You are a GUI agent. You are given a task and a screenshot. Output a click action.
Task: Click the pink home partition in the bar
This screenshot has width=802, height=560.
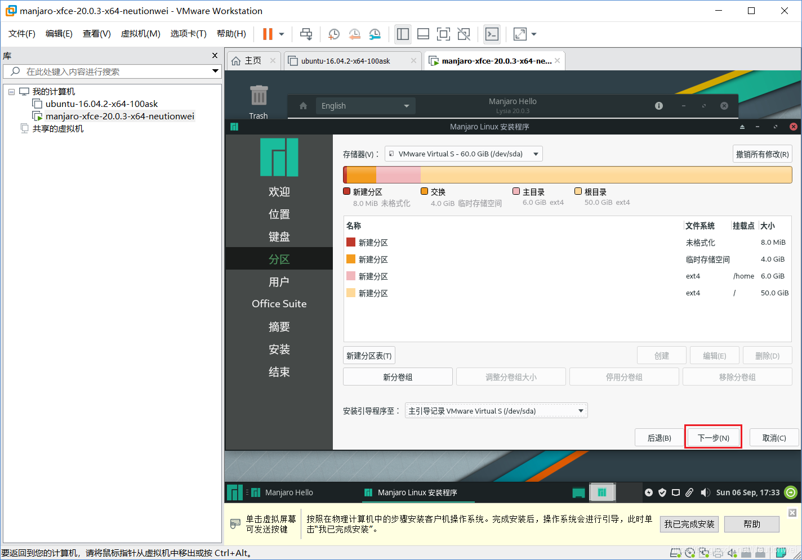pyautogui.click(x=398, y=174)
